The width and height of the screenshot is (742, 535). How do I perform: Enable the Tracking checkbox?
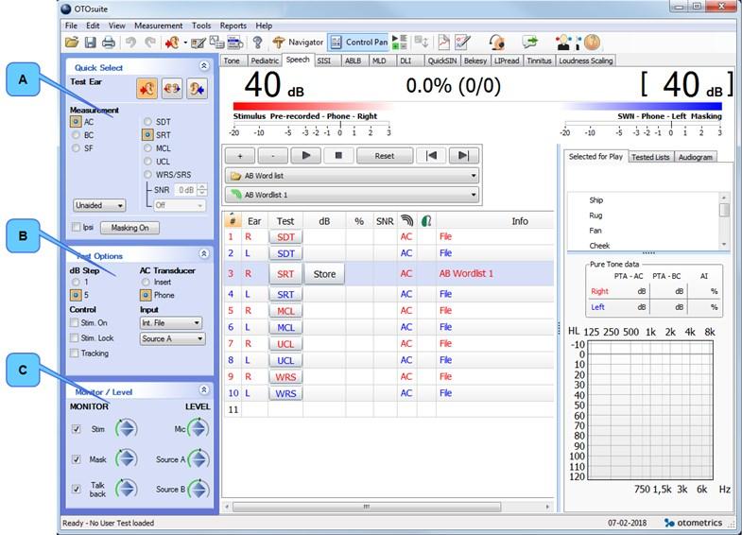click(x=74, y=353)
